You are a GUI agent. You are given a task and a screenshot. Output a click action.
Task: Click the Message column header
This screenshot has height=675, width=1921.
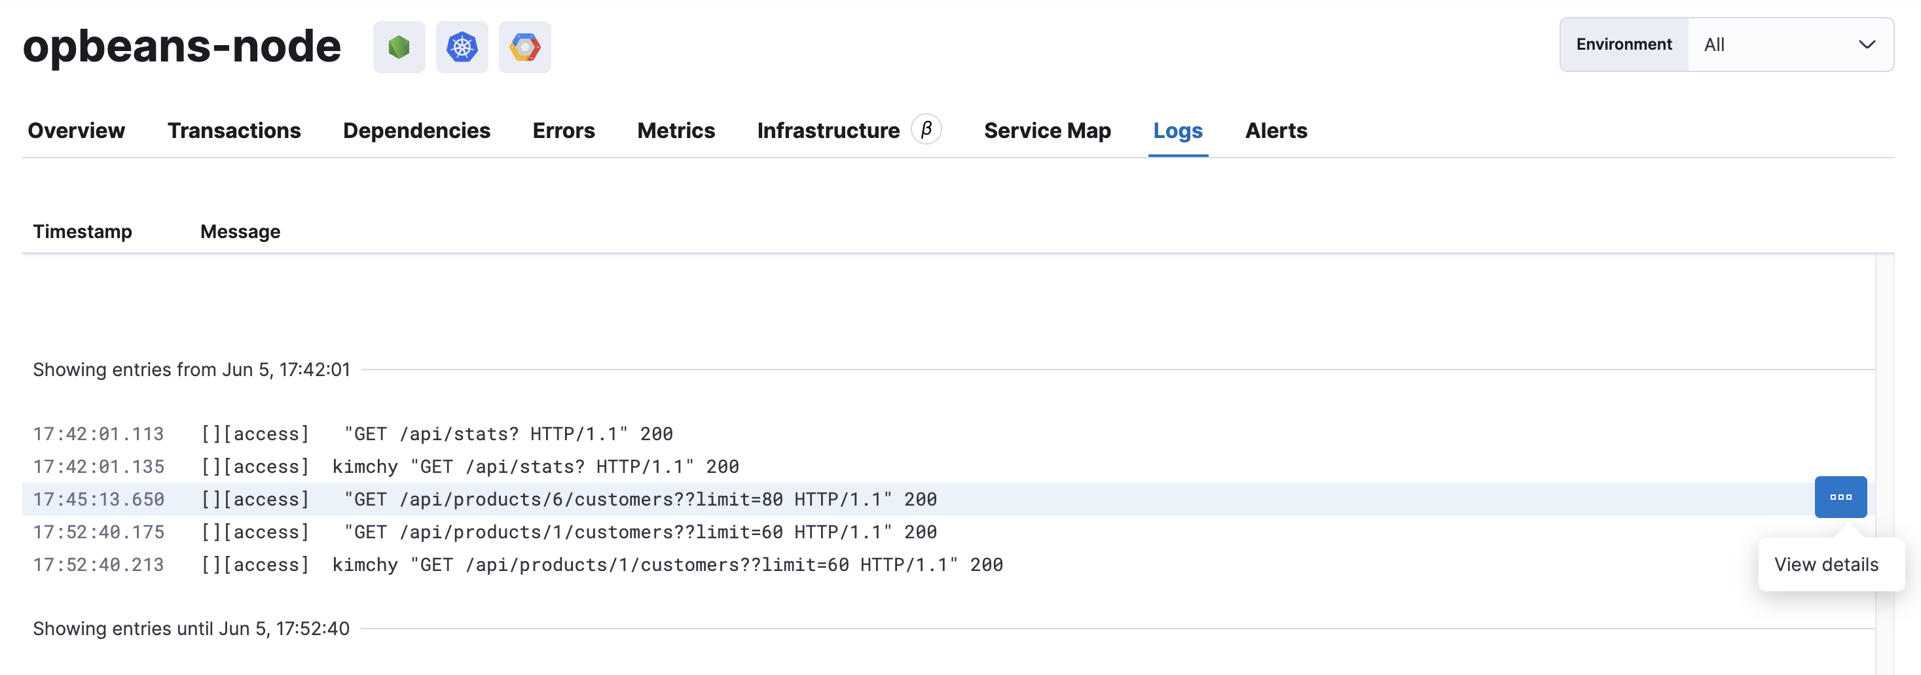240,231
